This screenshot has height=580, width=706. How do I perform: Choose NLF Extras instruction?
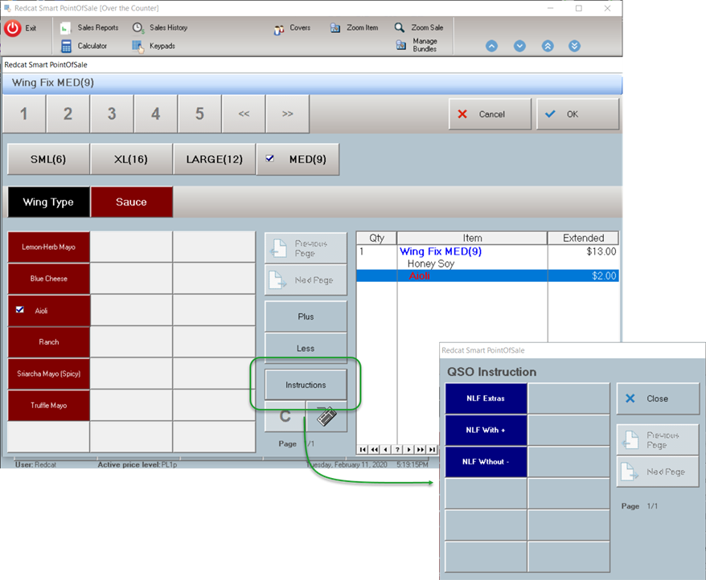pyautogui.click(x=486, y=398)
